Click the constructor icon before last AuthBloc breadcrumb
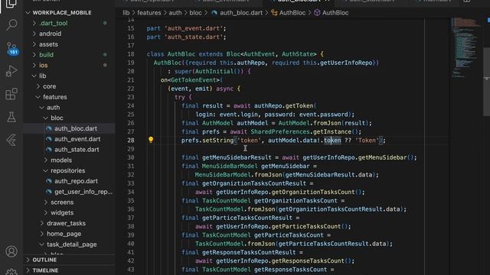490x275 pixels. tap(317, 13)
